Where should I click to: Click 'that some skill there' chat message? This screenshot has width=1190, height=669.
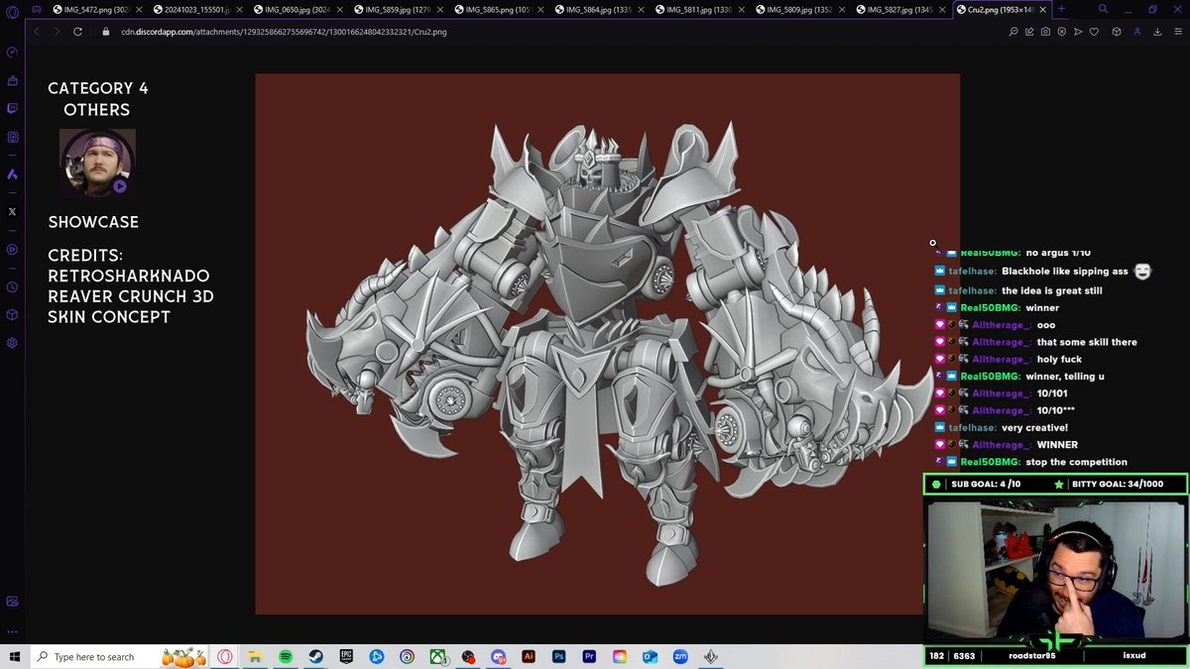pos(1087,342)
